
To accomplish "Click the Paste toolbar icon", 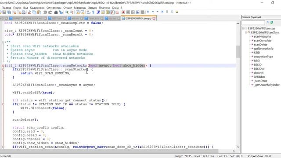I will click(x=39, y=12).
